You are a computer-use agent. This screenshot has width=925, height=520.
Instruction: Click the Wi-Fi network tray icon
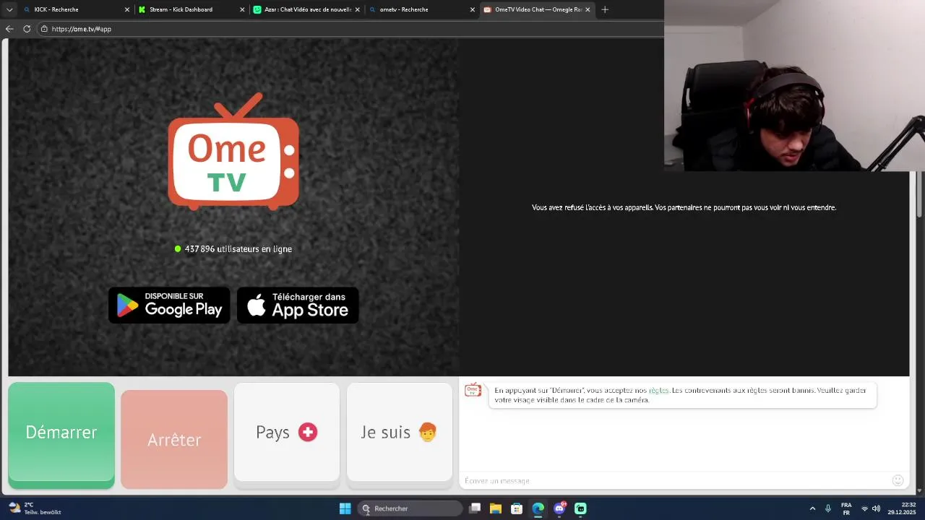pyautogui.click(x=864, y=508)
